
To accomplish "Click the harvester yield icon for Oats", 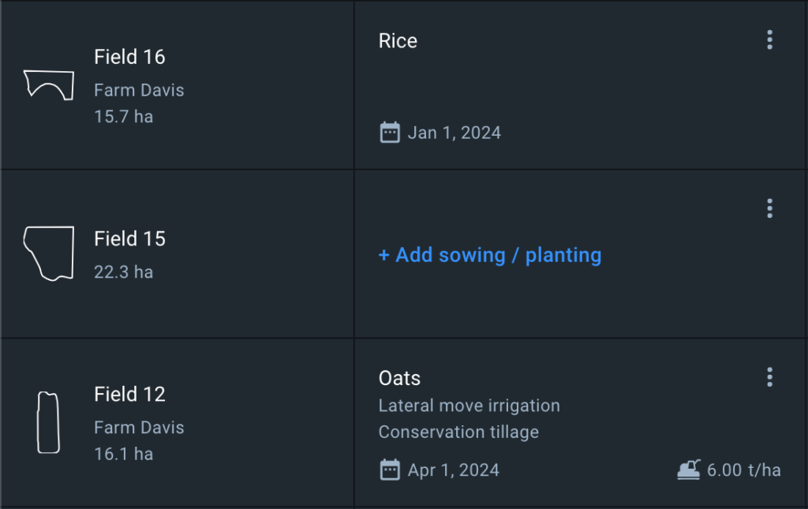I will [x=688, y=470].
